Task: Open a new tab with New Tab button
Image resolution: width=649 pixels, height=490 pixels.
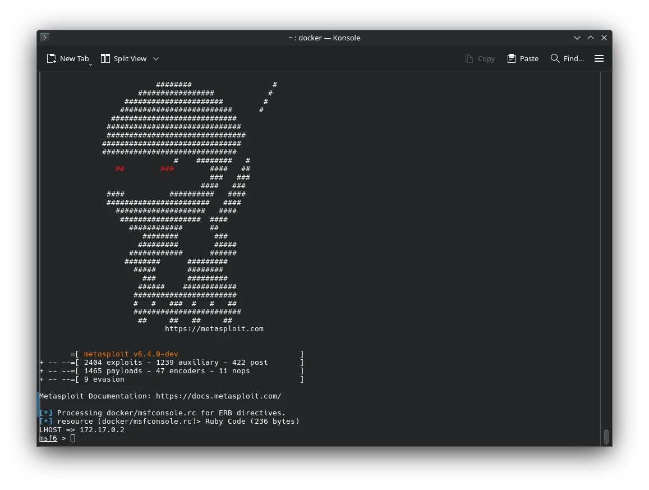Action: point(68,59)
